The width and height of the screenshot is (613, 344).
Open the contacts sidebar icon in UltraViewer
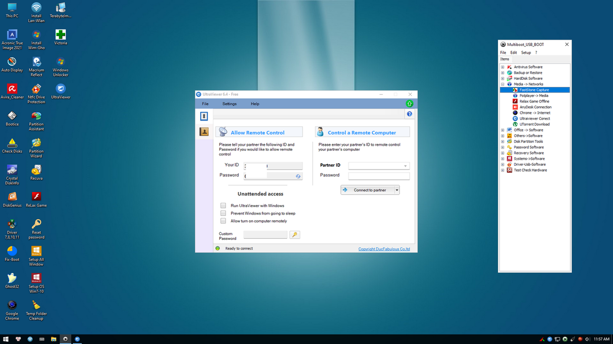pyautogui.click(x=204, y=131)
